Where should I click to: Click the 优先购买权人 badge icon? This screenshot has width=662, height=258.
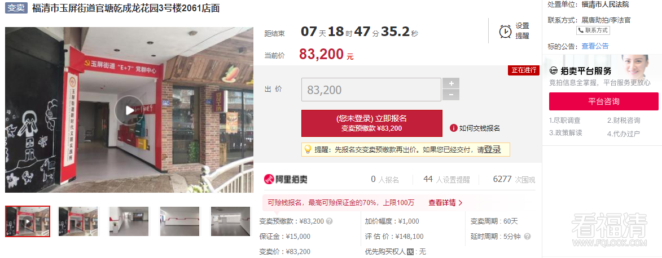point(410,252)
